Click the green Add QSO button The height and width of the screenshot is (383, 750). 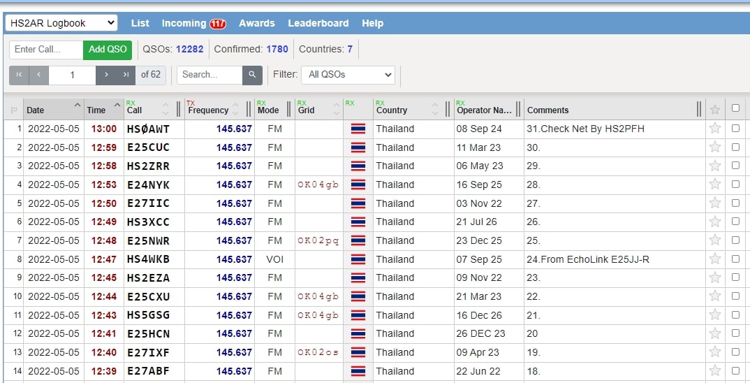click(108, 50)
